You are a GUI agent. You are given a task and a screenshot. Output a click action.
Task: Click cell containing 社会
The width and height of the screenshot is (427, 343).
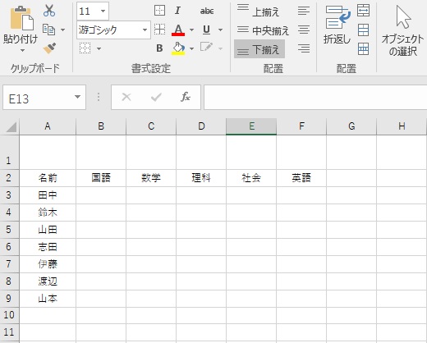(251, 178)
